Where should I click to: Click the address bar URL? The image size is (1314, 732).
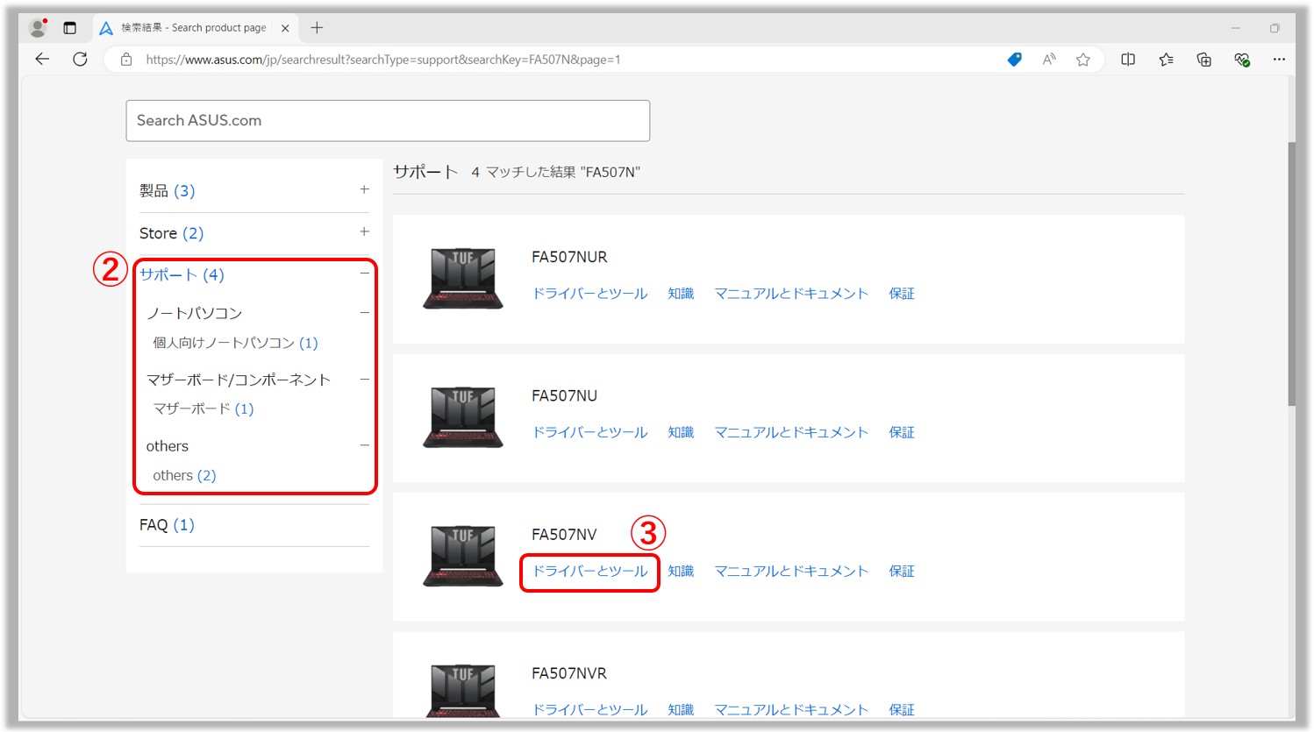click(x=383, y=60)
